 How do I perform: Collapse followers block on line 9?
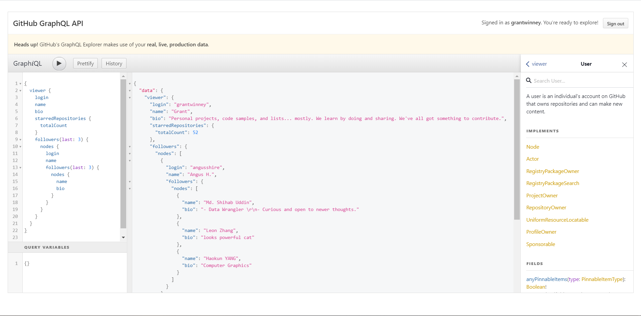20,140
